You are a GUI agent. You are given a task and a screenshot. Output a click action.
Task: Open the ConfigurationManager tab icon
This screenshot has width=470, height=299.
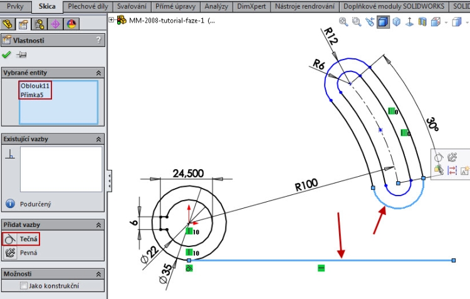[39, 24]
